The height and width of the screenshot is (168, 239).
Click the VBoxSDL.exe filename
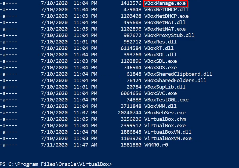coord(161,61)
